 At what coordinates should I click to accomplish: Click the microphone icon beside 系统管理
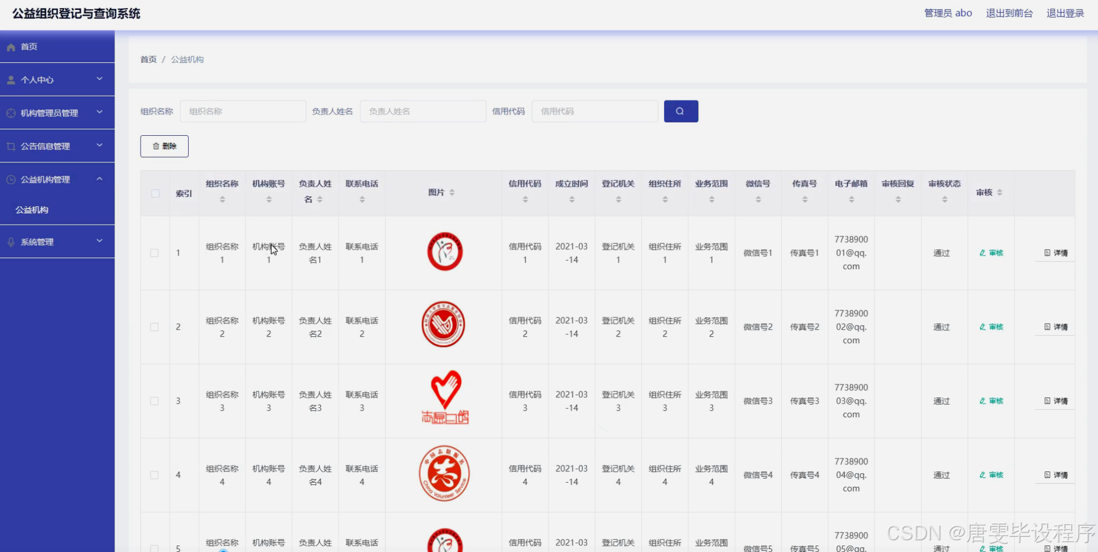point(11,242)
